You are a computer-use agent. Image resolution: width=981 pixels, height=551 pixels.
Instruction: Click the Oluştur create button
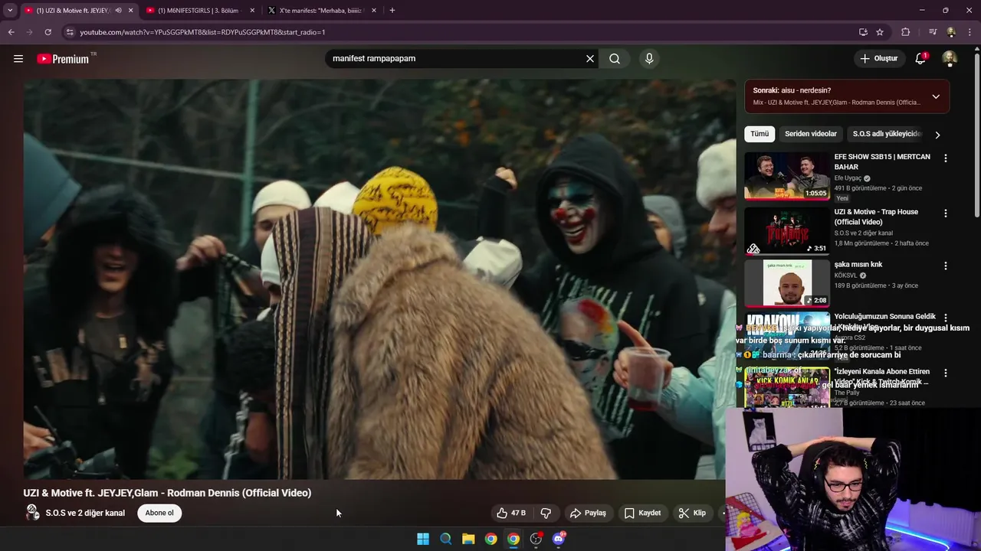[x=878, y=58]
